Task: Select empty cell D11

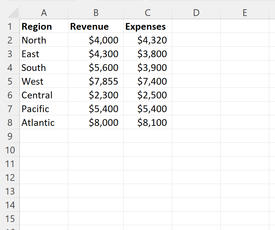Action: click(196, 163)
